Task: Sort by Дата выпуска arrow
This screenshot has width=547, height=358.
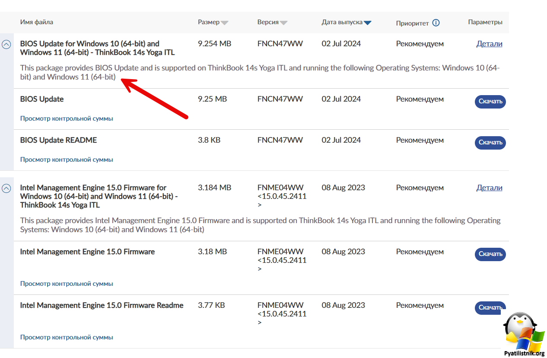Action: point(367,23)
